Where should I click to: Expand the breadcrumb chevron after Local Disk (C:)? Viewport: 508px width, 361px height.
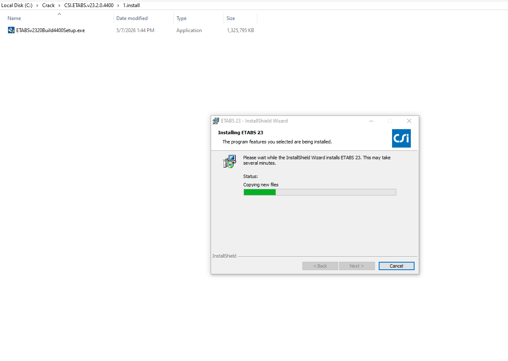tap(38, 5)
